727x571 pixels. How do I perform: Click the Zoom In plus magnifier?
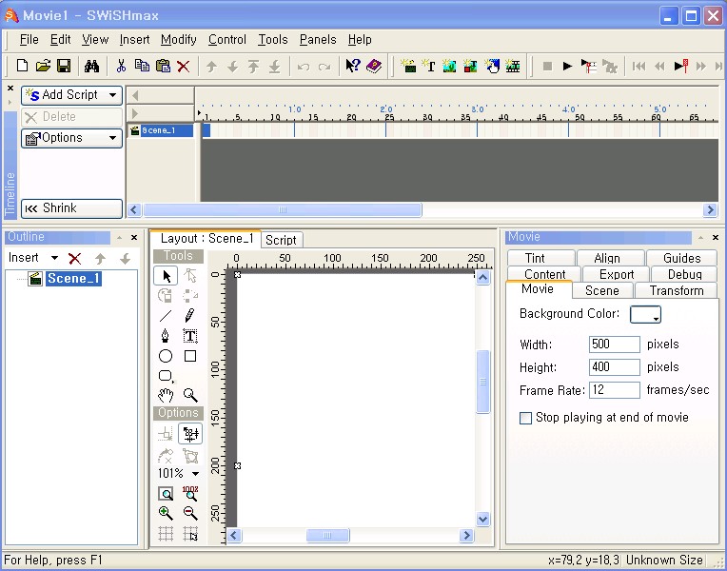pyautogui.click(x=166, y=513)
